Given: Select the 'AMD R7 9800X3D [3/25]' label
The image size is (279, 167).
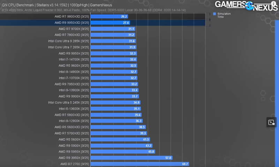Looking at the screenshot, I should (x=72, y=16).
